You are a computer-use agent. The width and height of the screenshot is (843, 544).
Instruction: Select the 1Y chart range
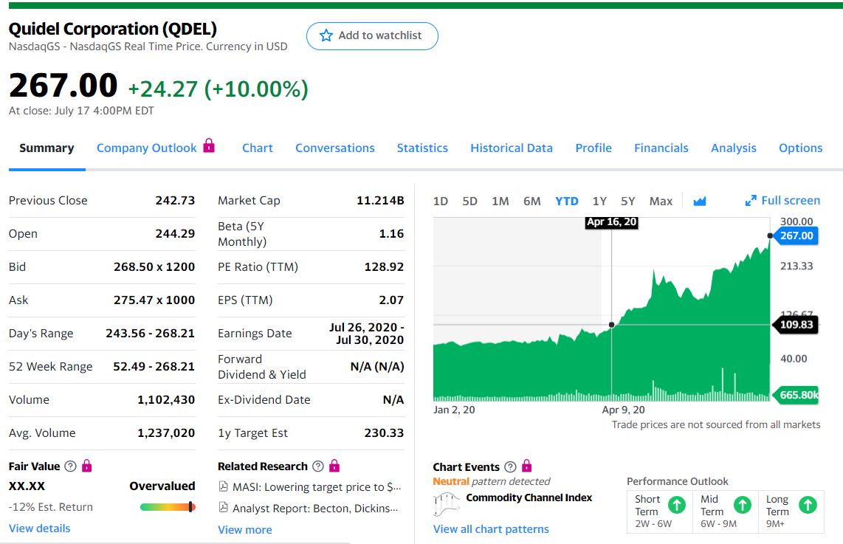[599, 201]
